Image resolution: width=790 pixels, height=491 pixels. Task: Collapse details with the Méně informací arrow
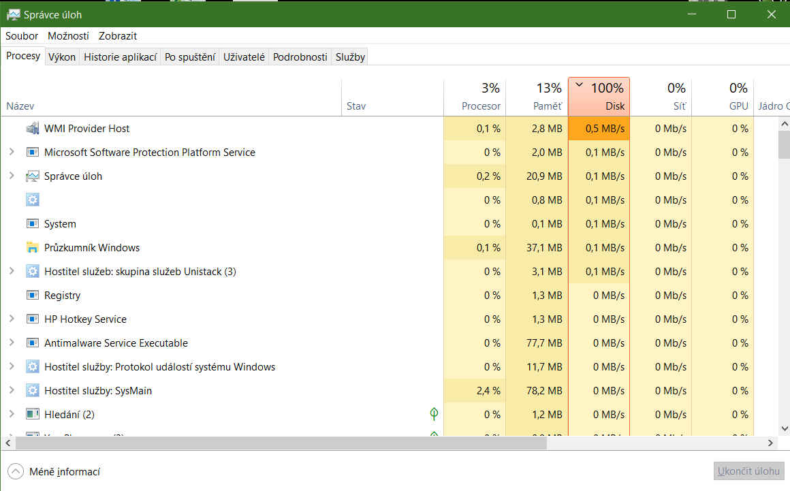(x=15, y=471)
